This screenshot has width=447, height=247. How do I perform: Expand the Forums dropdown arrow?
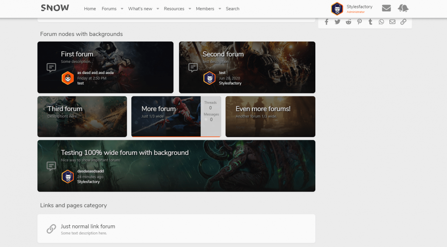pos(122,9)
